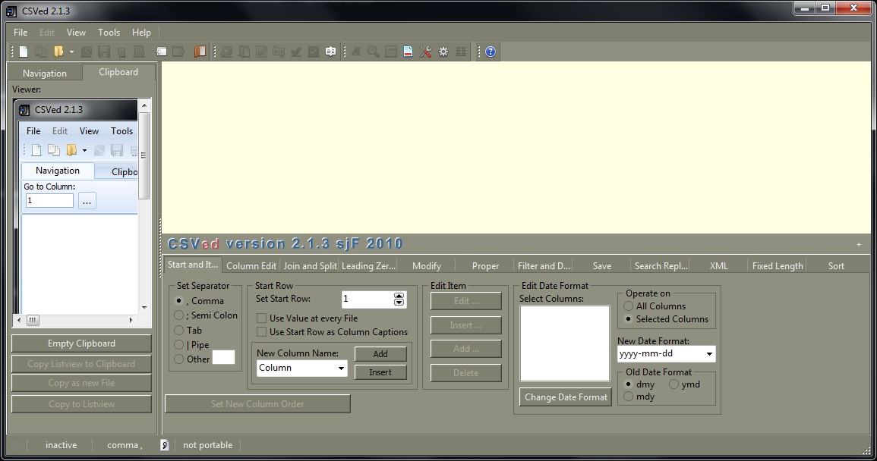877x461 pixels.
Task: Click the magnifying glass search icon
Action: 373,52
